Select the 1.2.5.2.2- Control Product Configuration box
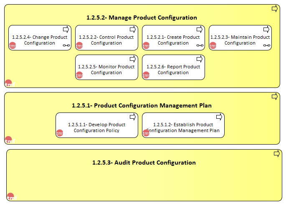Image resolution: width=286 pixels, height=205 pixels. [x=106, y=37]
